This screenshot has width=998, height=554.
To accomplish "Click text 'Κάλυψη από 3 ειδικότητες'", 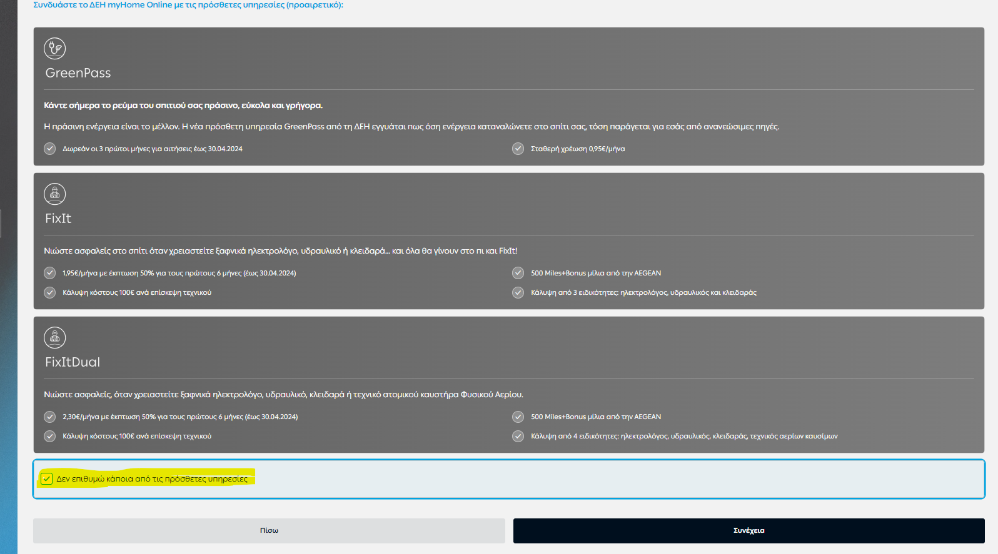I will tap(643, 292).
